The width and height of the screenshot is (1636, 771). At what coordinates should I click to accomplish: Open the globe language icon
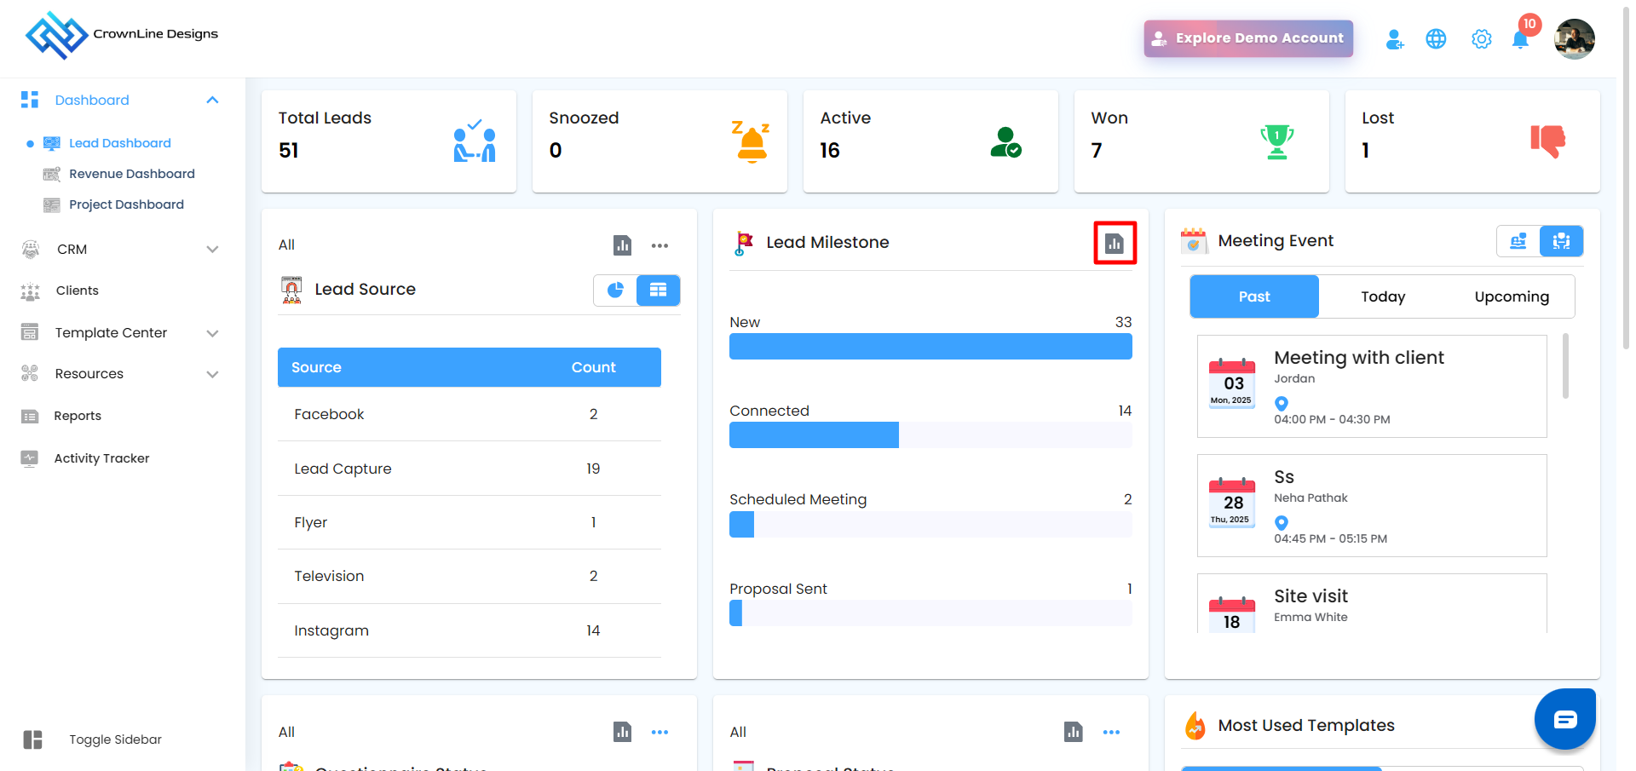coord(1436,39)
